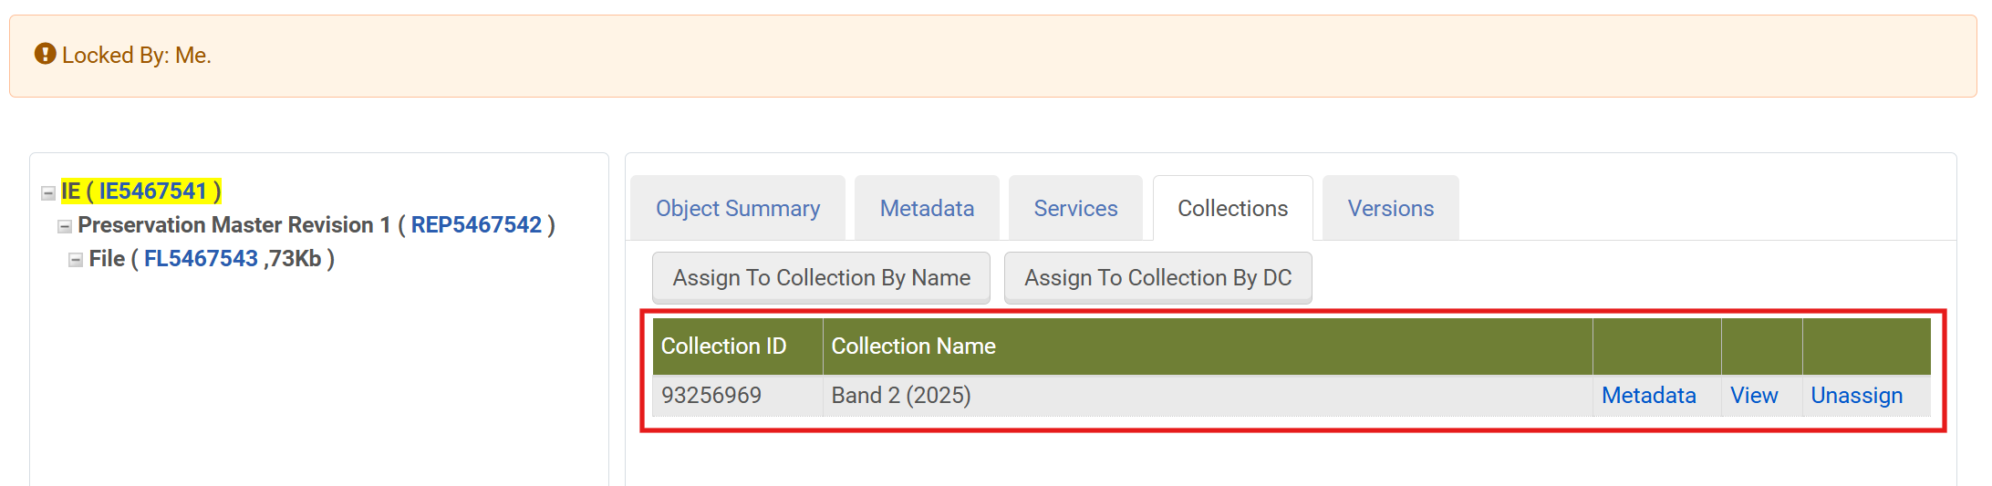Click the Collection ID column header
This screenshot has width=1992, height=486.
(723, 346)
